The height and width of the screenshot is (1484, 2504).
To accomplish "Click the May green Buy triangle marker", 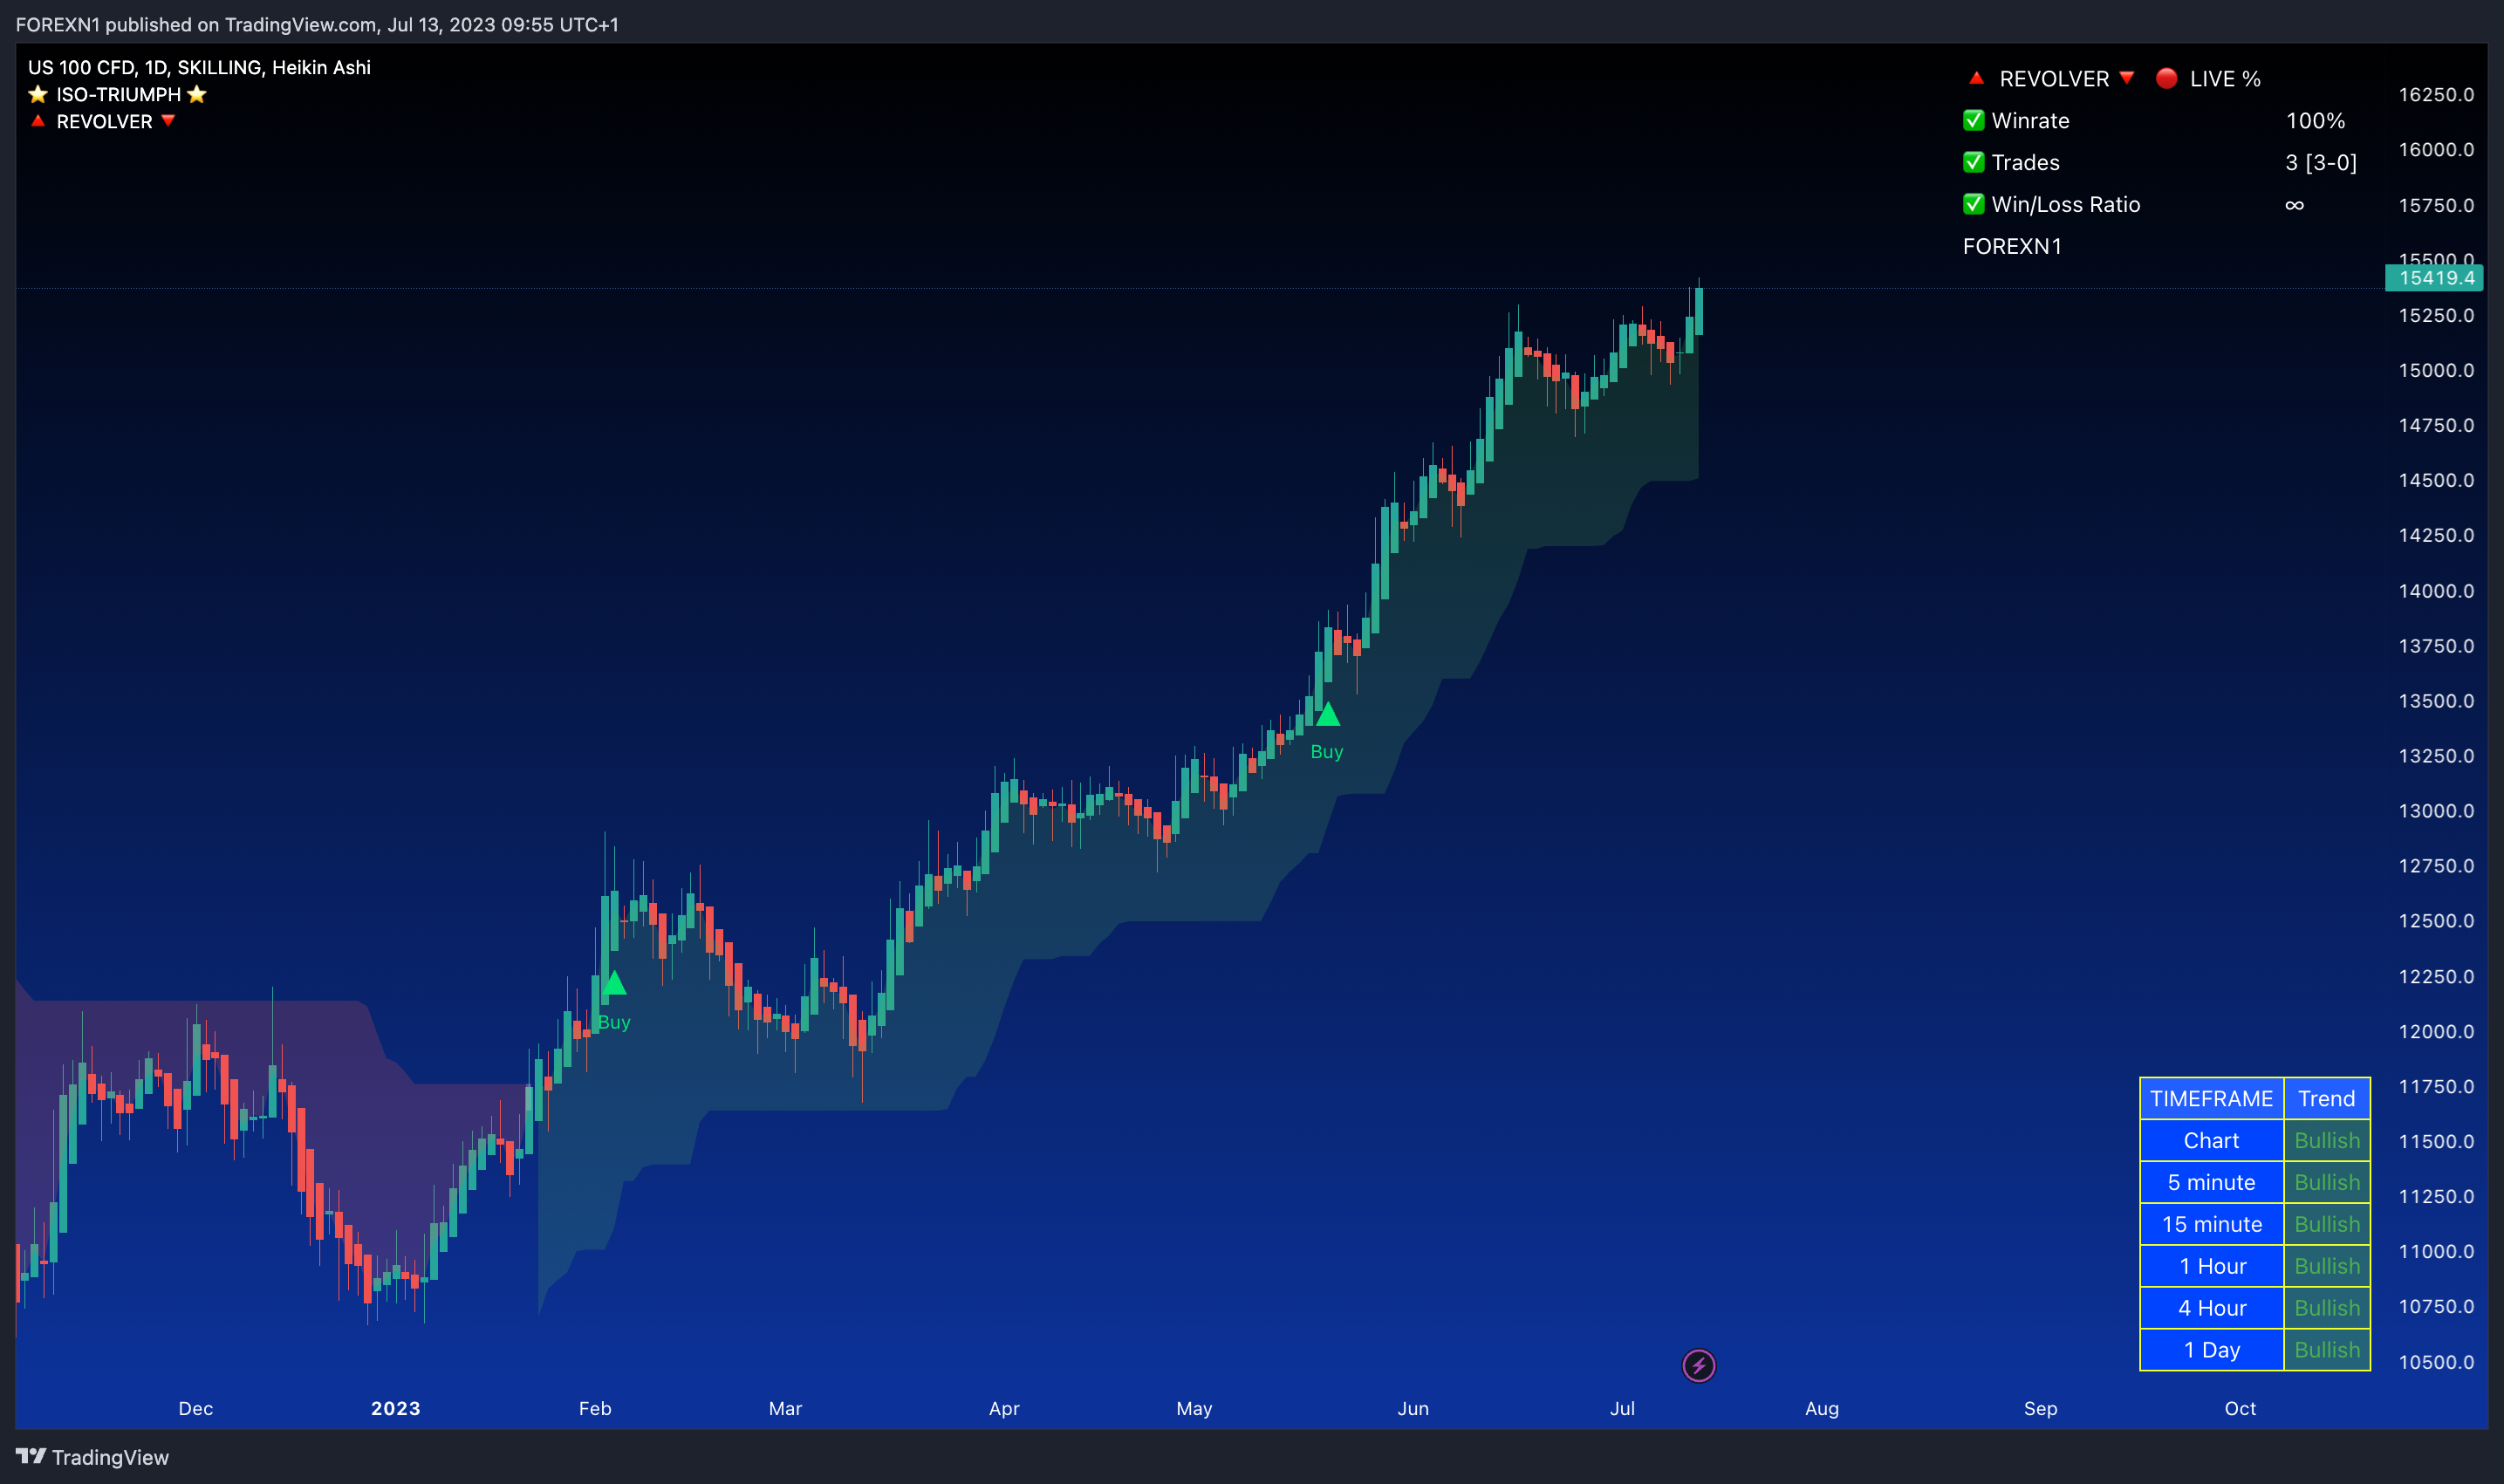I will pos(1327,714).
